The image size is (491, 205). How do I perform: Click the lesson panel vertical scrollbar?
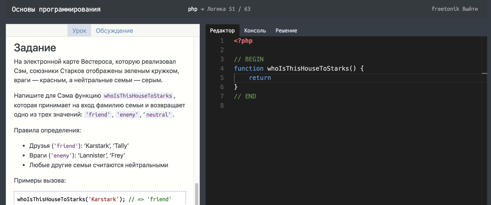(x=196, y=193)
